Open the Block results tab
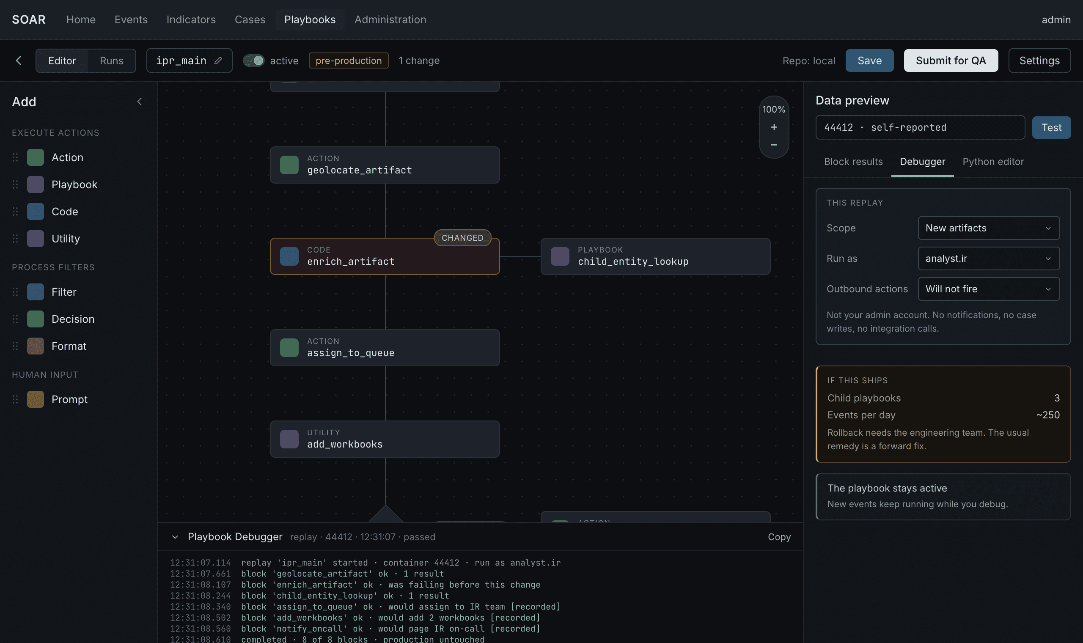 click(x=853, y=162)
